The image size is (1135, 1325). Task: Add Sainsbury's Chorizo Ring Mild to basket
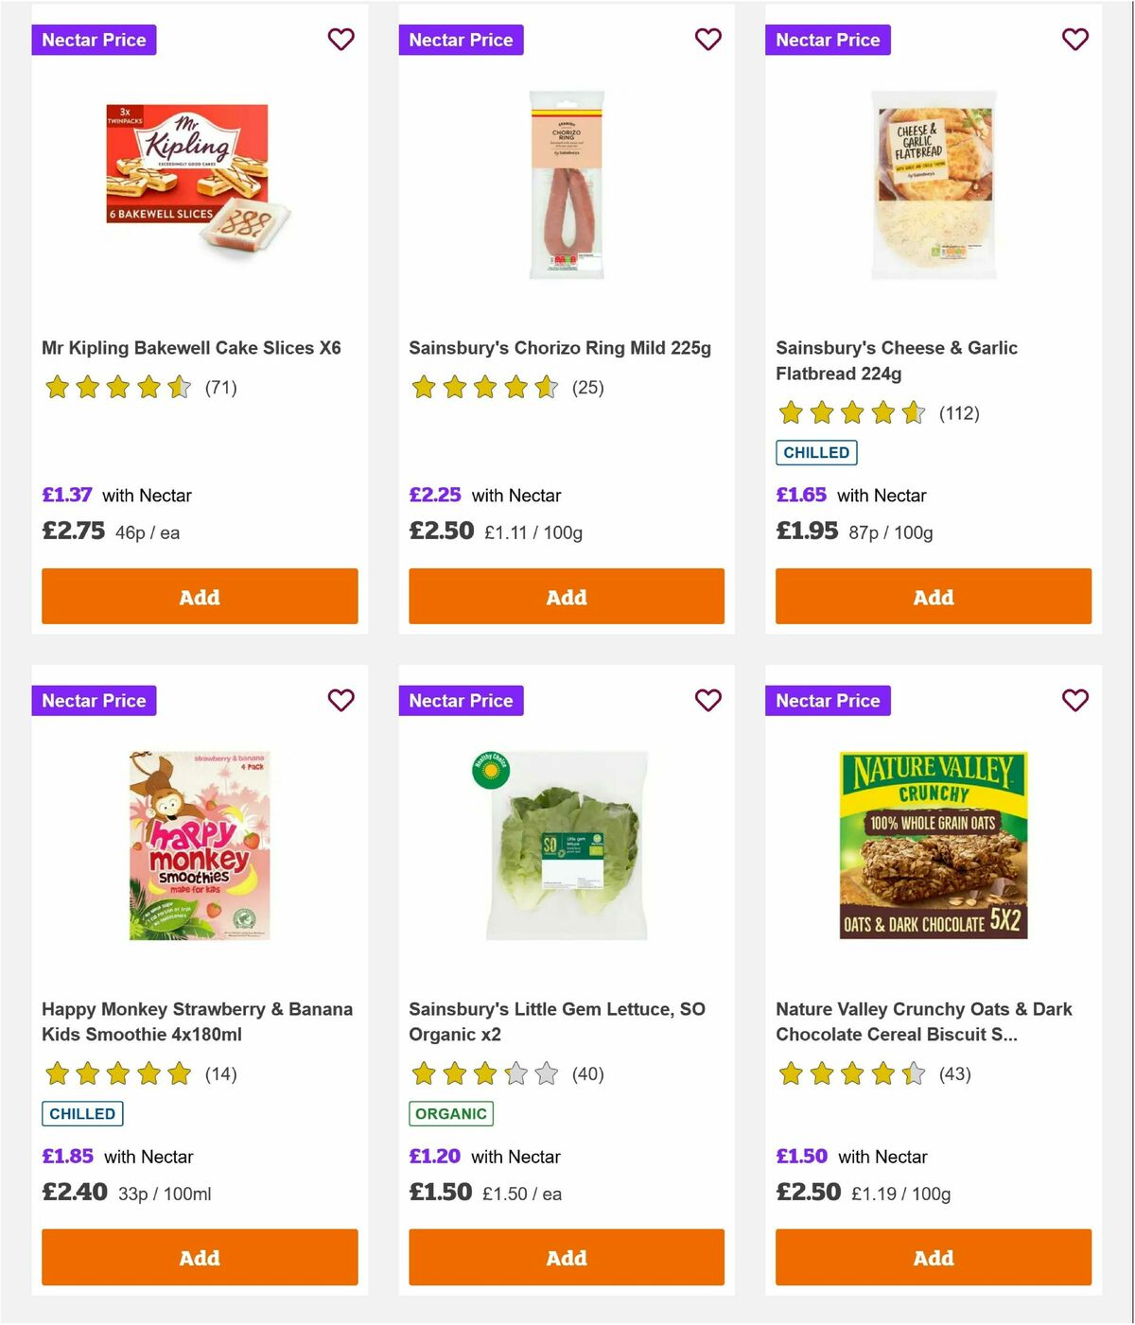tap(566, 597)
